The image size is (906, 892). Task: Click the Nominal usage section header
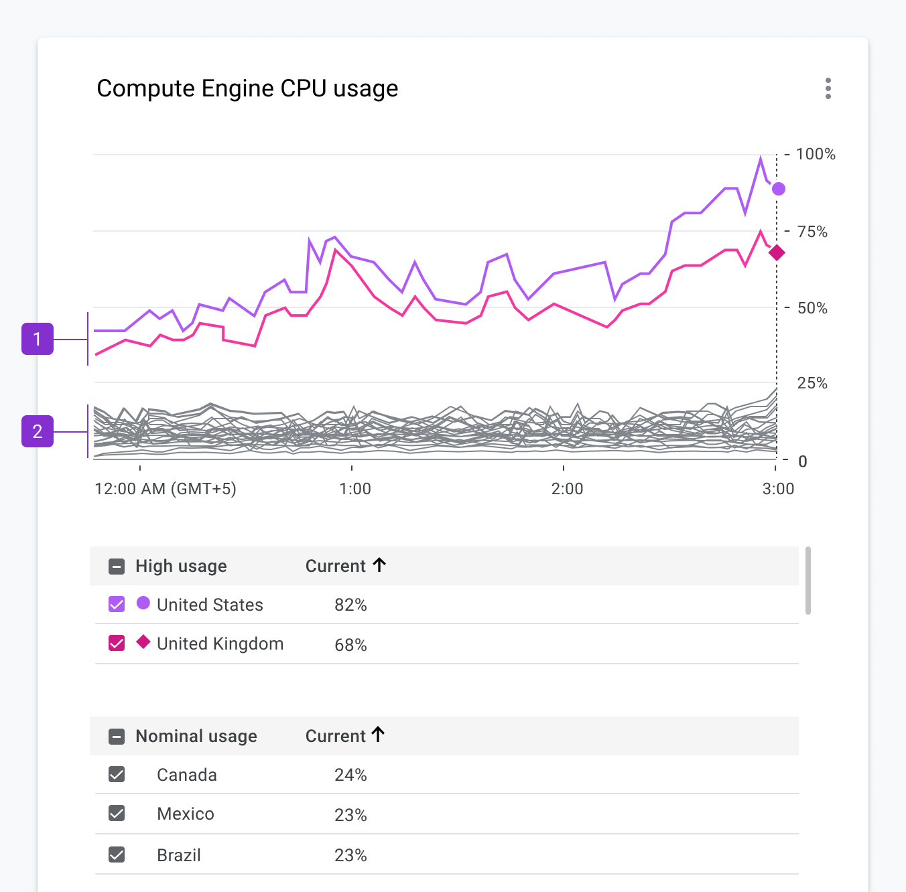[x=196, y=735]
